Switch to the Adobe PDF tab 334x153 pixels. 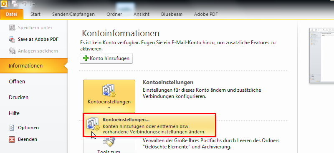pyautogui.click(x=206, y=15)
